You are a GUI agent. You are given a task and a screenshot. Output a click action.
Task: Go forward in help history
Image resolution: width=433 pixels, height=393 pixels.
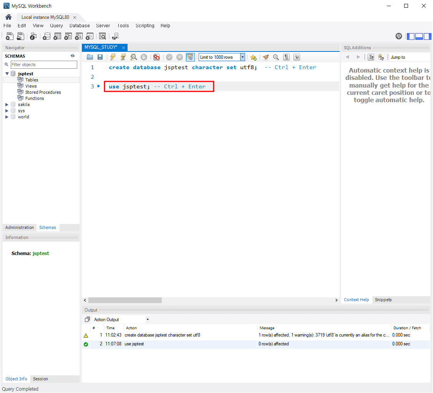358,57
